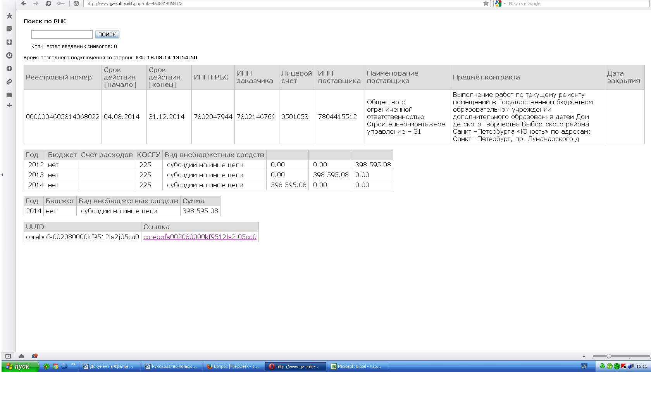
Task: Switch to the Вопрос | HelpDesk Firefox window
Action: coord(234,366)
